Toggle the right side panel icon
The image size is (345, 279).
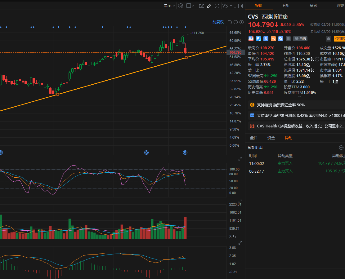coord(240,6)
